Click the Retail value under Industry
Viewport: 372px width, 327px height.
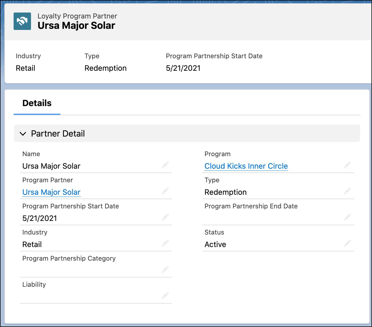[32, 244]
